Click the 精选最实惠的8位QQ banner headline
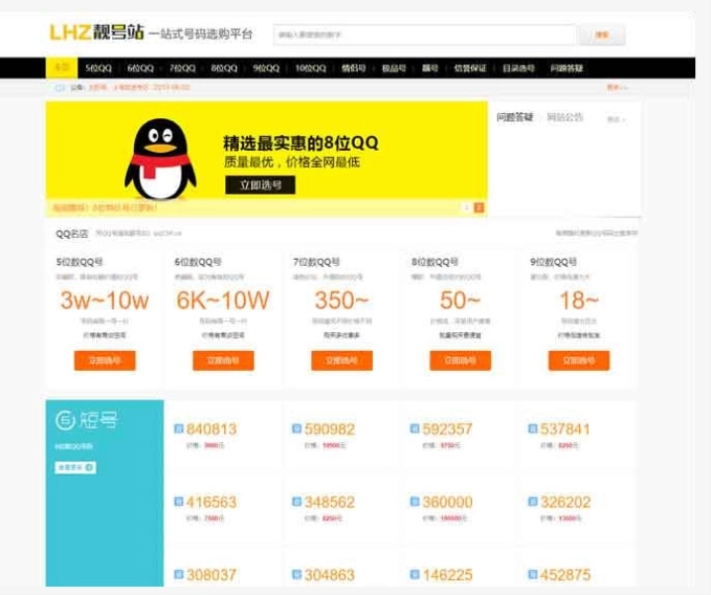Viewport: 711px width, 595px height. 300,144
